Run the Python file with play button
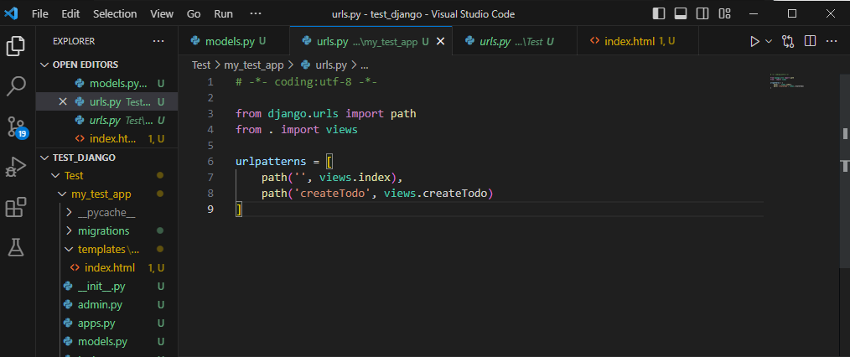 tap(754, 41)
